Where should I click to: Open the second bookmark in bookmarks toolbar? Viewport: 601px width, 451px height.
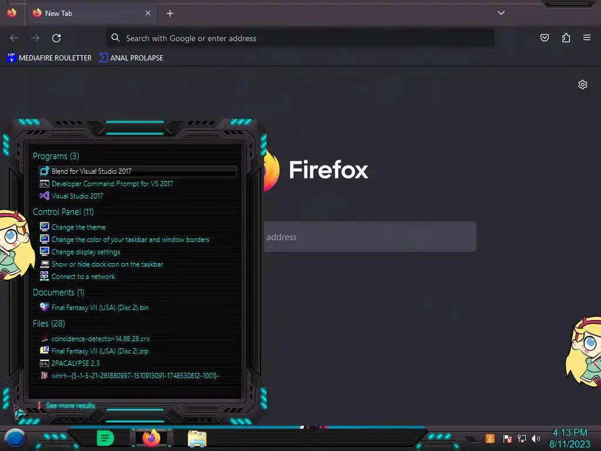tap(131, 58)
